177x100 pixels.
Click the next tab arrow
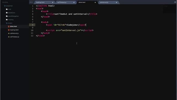(x=32, y=2)
